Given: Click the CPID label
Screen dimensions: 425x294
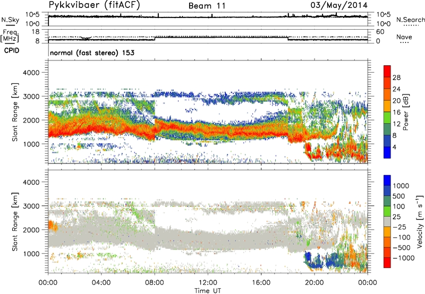Looking at the screenshot, I should (12, 50).
